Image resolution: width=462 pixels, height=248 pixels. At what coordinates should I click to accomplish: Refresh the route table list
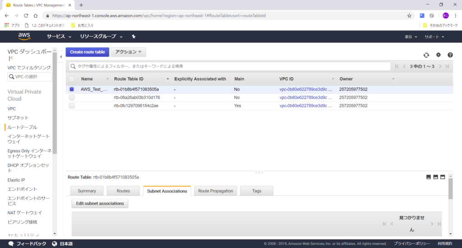(x=426, y=55)
